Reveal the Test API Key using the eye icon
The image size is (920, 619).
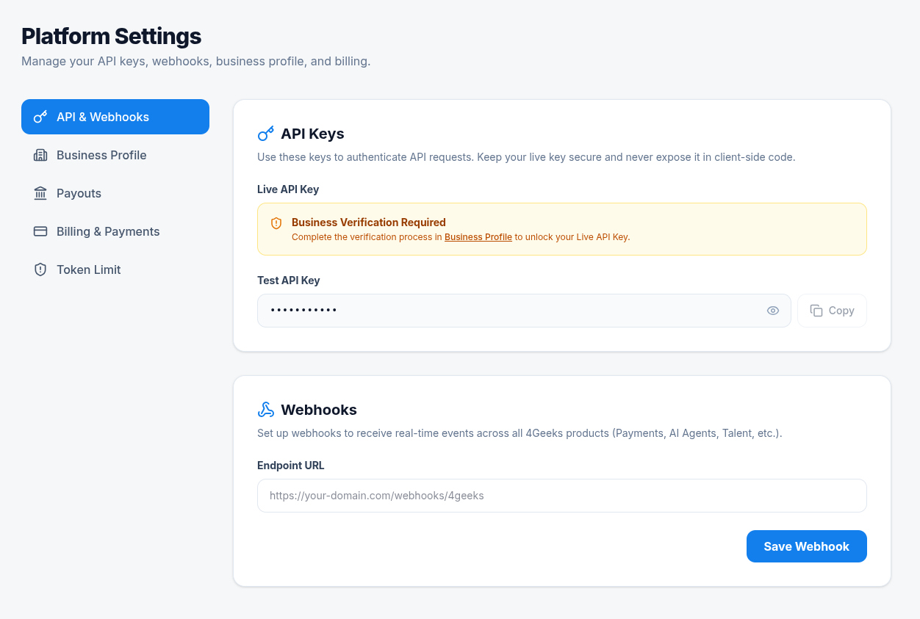click(x=772, y=311)
